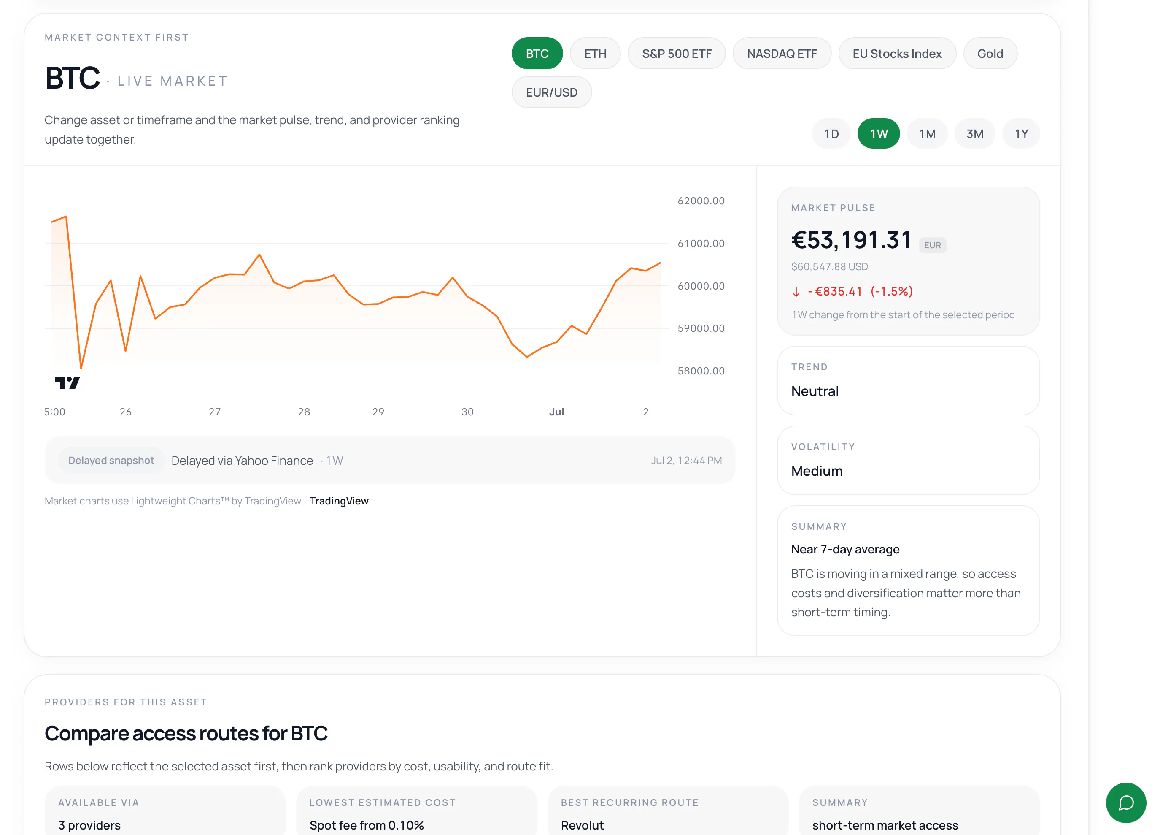
Task: Choose the EU Stocks Index asset
Action: (897, 53)
